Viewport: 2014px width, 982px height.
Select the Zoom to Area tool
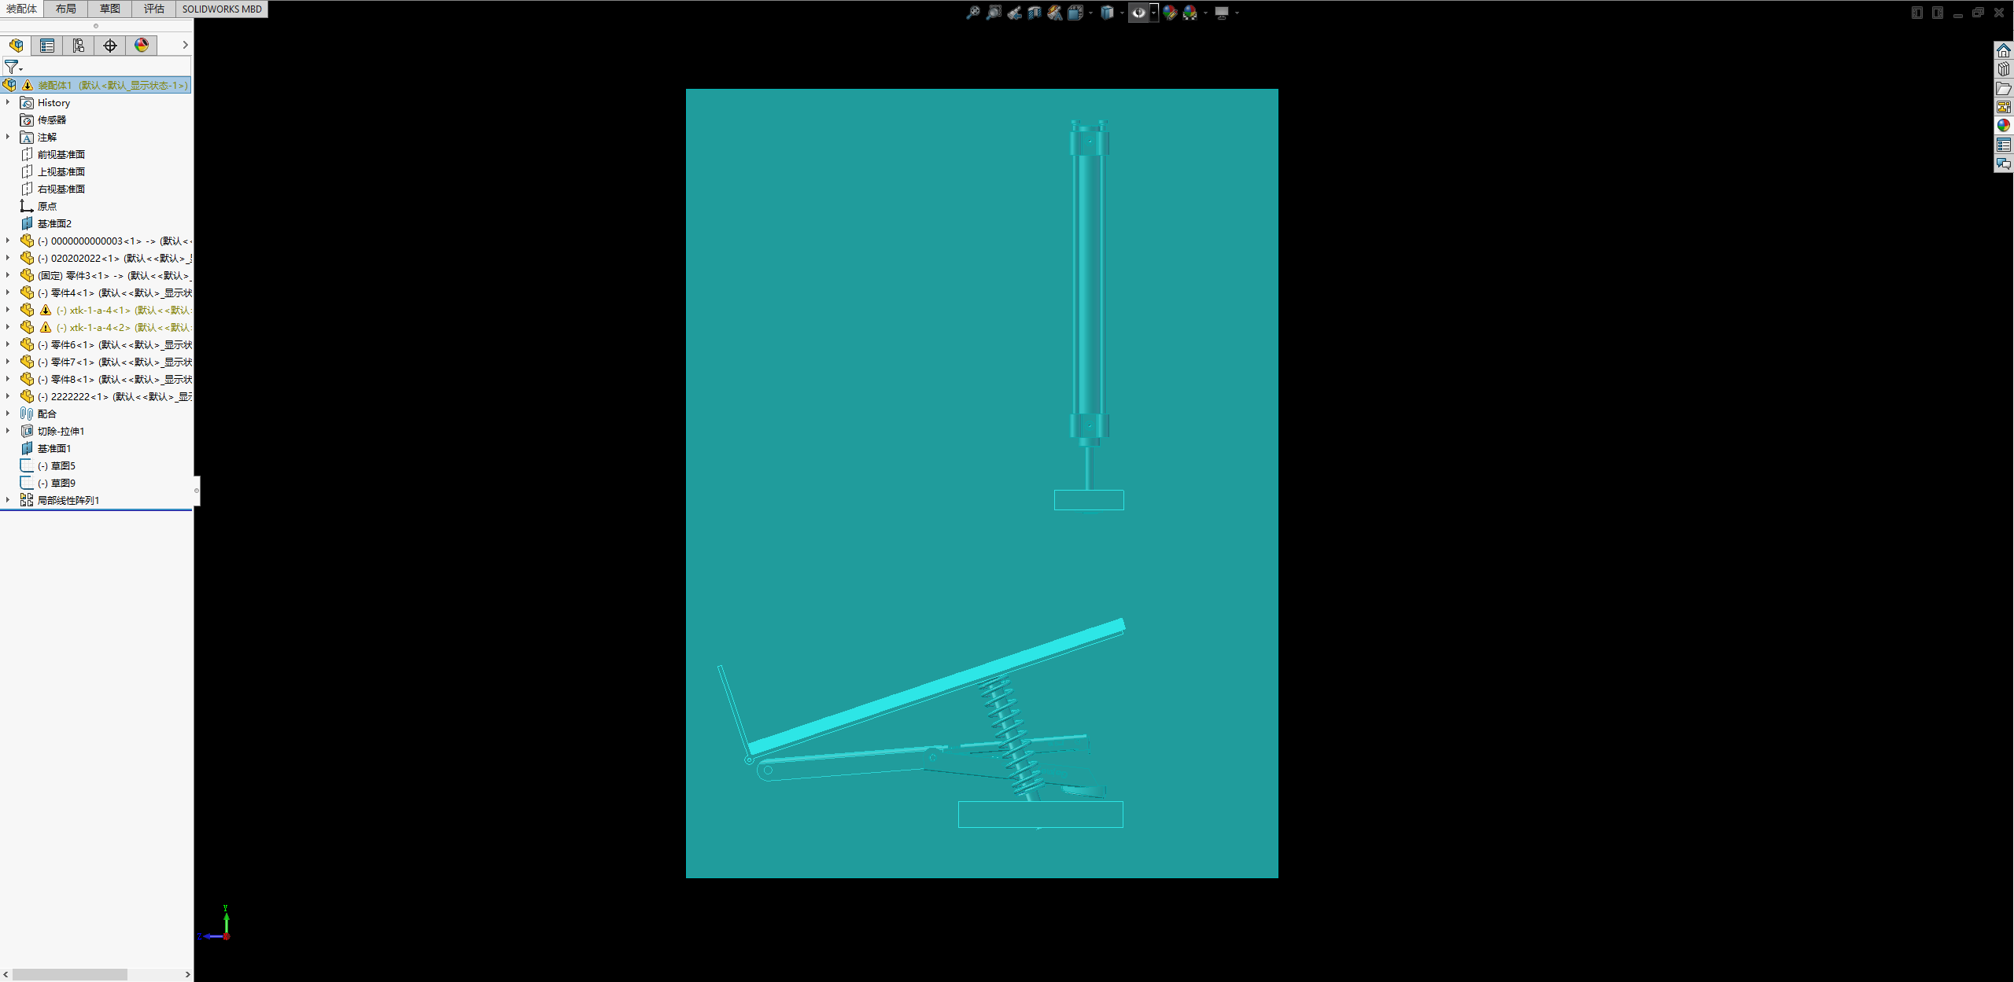[994, 13]
